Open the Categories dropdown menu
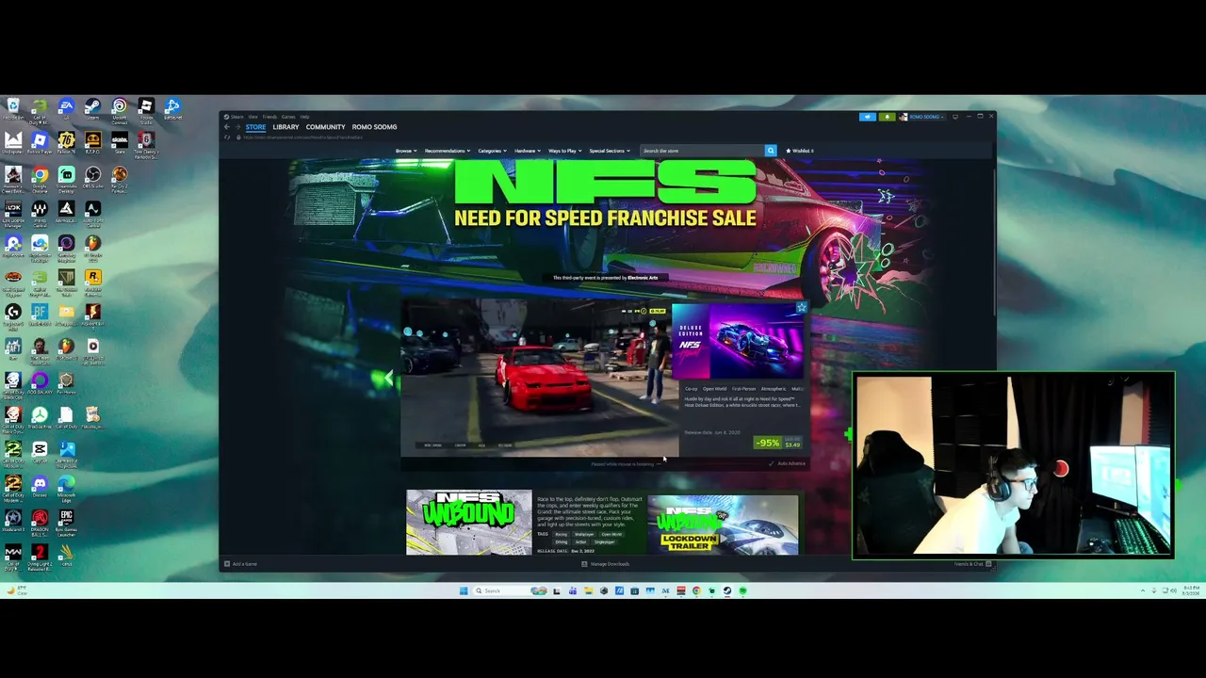Image resolution: width=1206 pixels, height=678 pixels. (492, 151)
